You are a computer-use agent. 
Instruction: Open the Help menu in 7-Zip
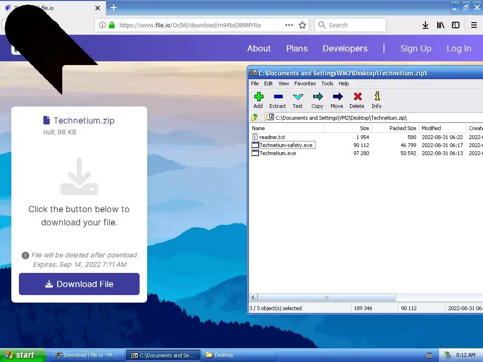(x=344, y=83)
